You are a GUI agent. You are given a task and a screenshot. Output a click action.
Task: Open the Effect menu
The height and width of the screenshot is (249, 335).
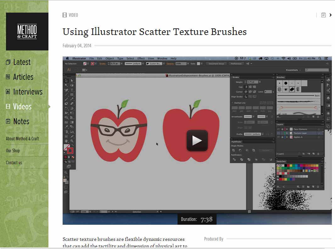pyautogui.click(x=141, y=59)
